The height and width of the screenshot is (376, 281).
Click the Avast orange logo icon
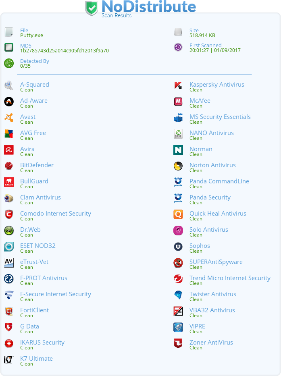(9, 118)
